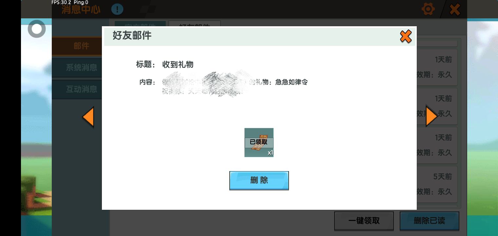Screen dimensions: 498x236
Task: Go to next mail with right orange arrow
Action: (431, 116)
